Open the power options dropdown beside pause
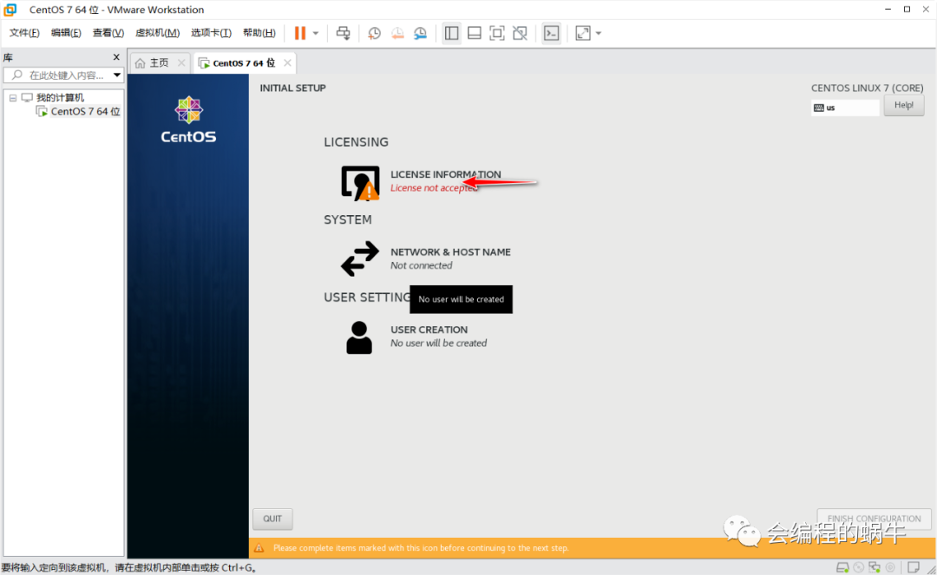The image size is (937, 575). click(316, 34)
